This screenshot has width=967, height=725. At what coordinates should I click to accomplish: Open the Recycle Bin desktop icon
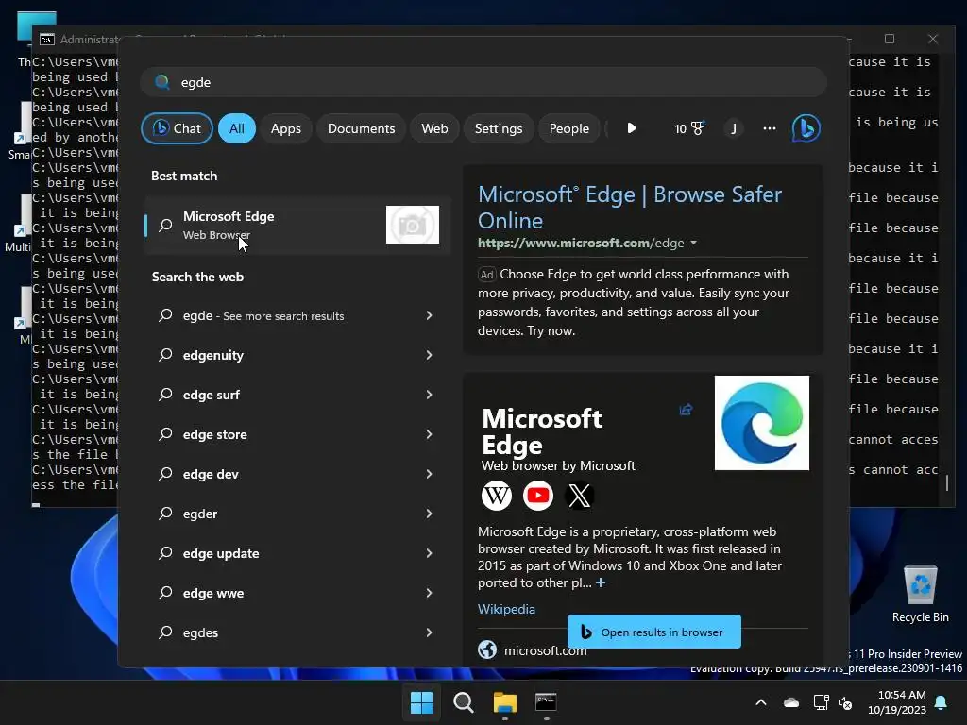(920, 593)
